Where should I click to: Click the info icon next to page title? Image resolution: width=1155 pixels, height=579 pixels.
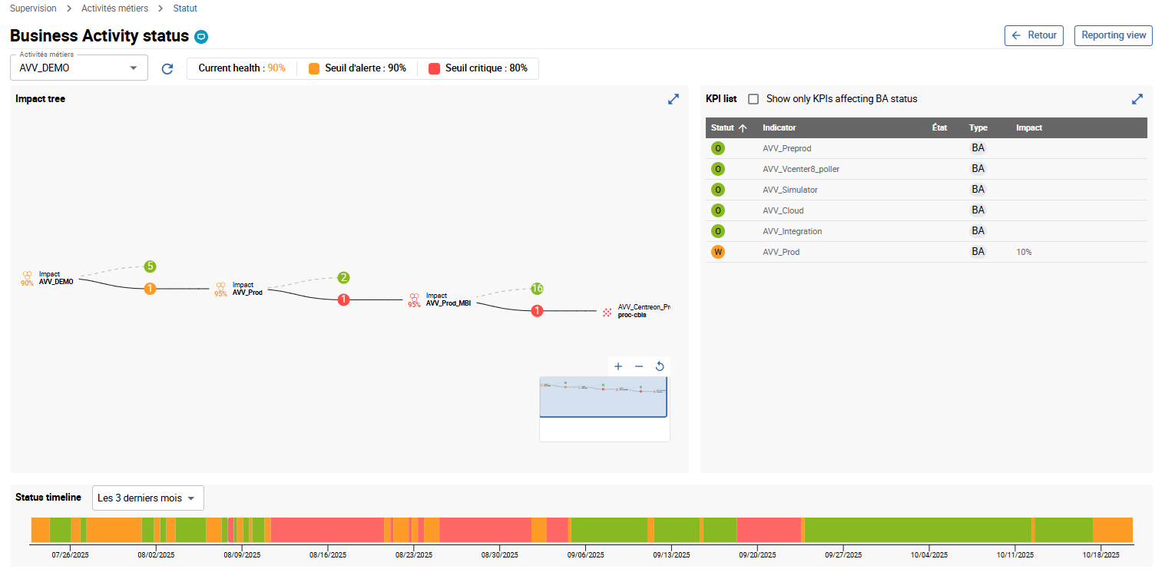201,36
